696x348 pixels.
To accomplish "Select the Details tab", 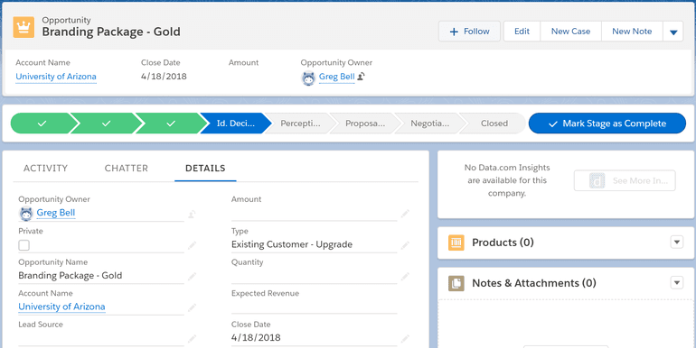I will (x=205, y=169).
